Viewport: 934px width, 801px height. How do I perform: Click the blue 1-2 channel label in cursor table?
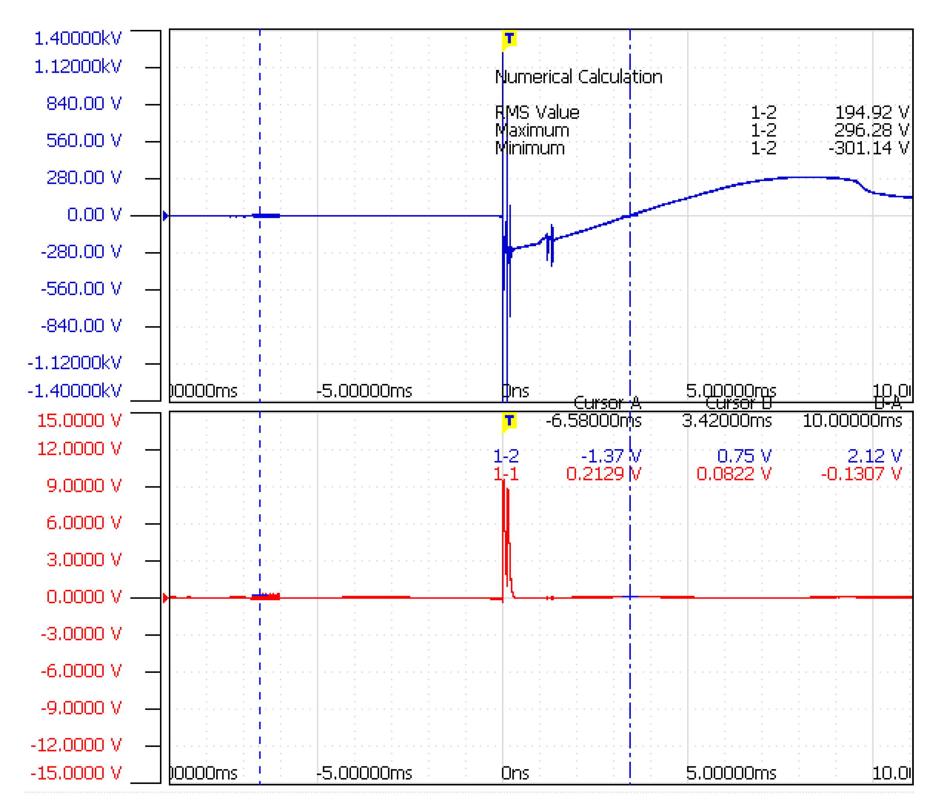click(506, 456)
